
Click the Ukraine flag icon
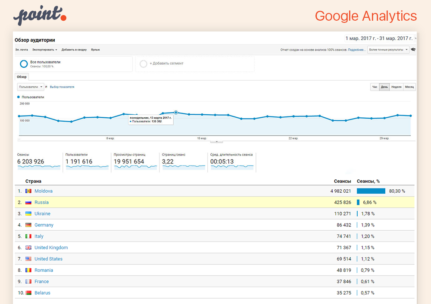coord(28,213)
